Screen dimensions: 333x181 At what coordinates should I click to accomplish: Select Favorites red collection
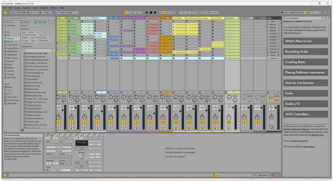[x=11, y=25]
